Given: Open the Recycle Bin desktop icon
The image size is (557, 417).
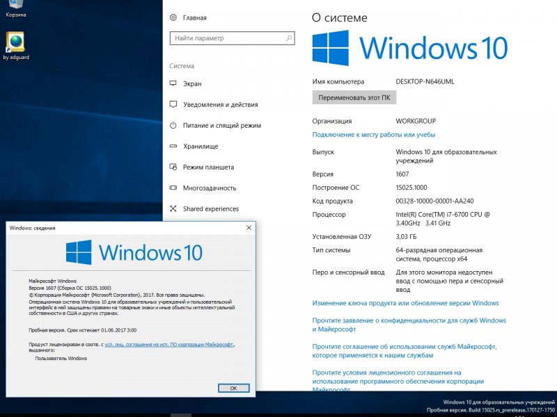Looking at the screenshot, I should click(x=15, y=9).
